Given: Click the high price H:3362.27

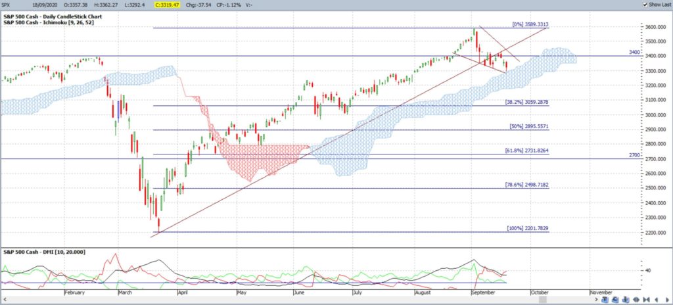Looking at the screenshot, I should pyautogui.click(x=104, y=5).
